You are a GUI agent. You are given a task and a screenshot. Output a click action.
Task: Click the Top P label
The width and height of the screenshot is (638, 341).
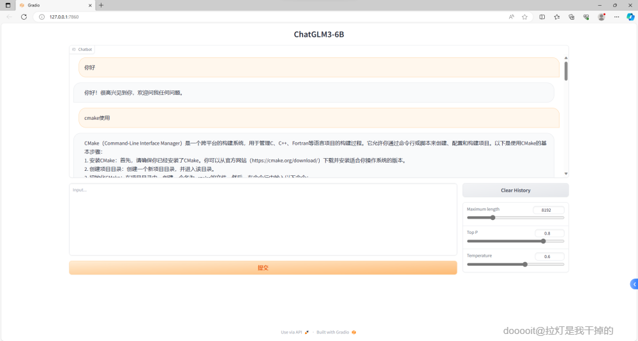[x=472, y=233]
